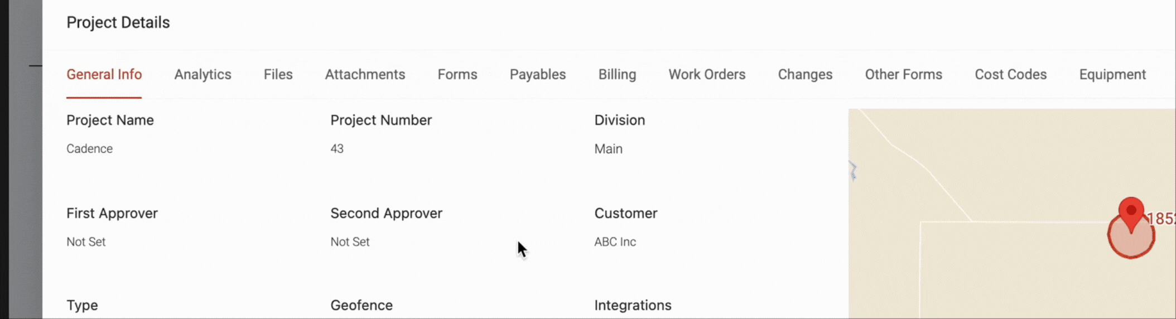Click the First Approver Not Set value

pos(86,242)
